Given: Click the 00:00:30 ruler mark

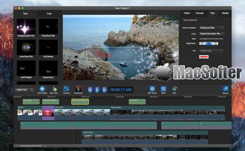Looking at the screenshot, I should tap(120, 97).
